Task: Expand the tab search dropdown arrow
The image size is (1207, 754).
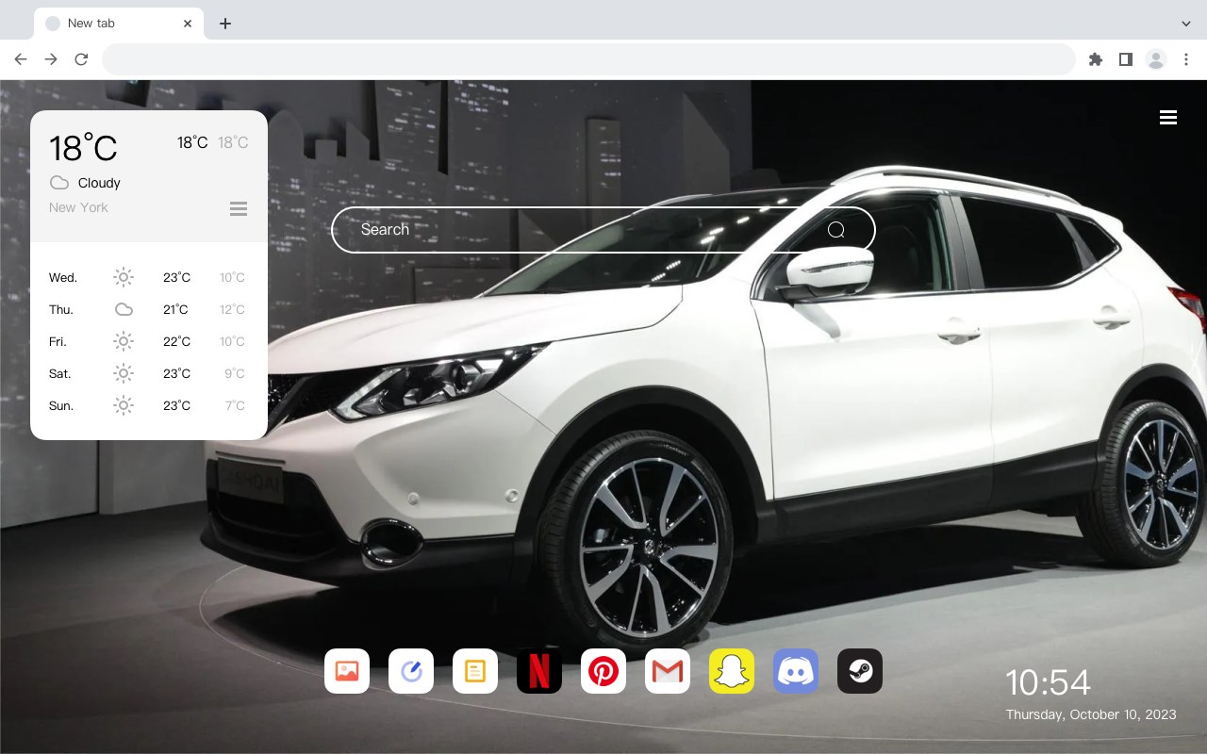Action: coord(1186,24)
